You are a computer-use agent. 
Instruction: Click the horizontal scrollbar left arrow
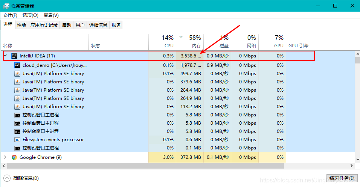pyautogui.click(x=4, y=166)
